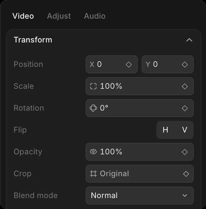Open Crop Original setting
The height and width of the screenshot is (209, 206).
(x=140, y=174)
